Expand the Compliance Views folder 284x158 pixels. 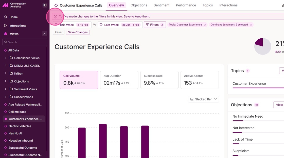[6, 58]
